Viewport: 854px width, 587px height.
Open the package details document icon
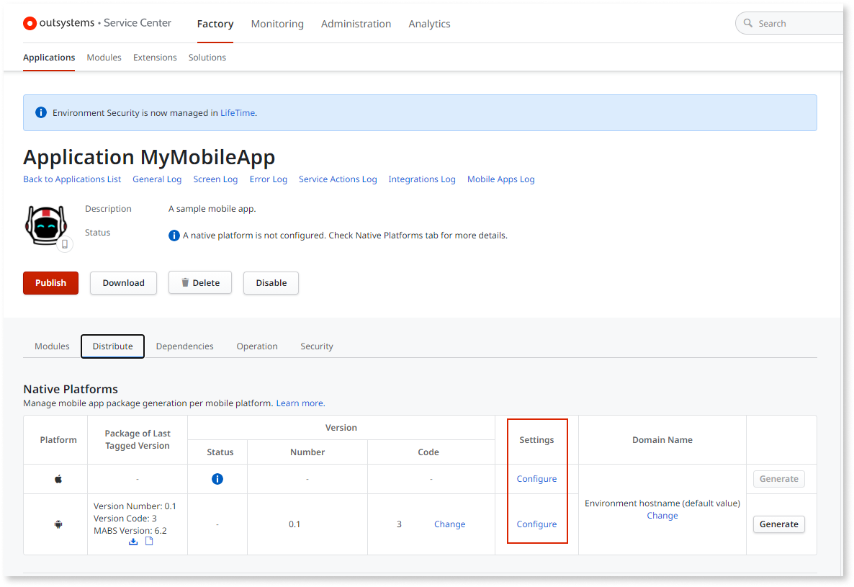tap(149, 541)
